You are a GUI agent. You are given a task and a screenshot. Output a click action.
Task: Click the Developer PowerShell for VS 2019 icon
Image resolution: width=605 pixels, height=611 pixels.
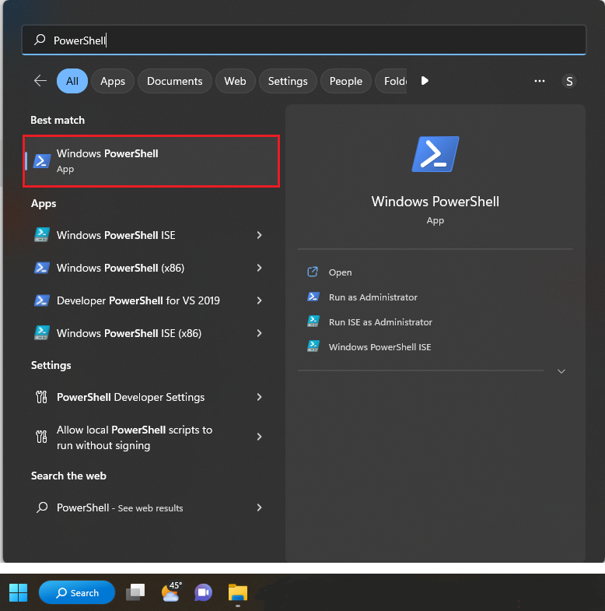point(42,300)
